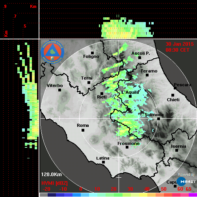The height and width of the screenshot is (197, 197).
Task: Select the Isernia city marker square
Action: pos(177,150)
